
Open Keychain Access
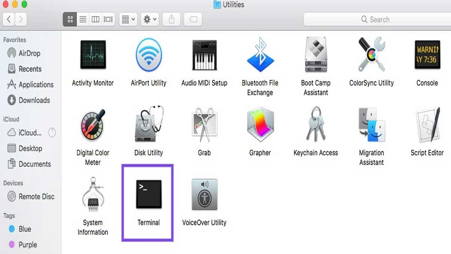pyautogui.click(x=315, y=124)
